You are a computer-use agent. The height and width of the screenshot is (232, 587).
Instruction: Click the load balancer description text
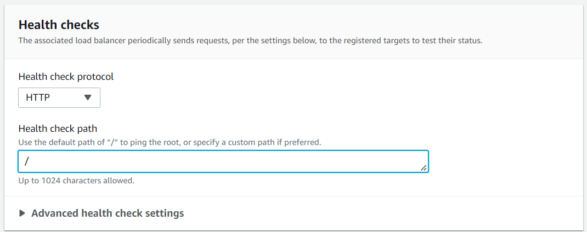250,40
